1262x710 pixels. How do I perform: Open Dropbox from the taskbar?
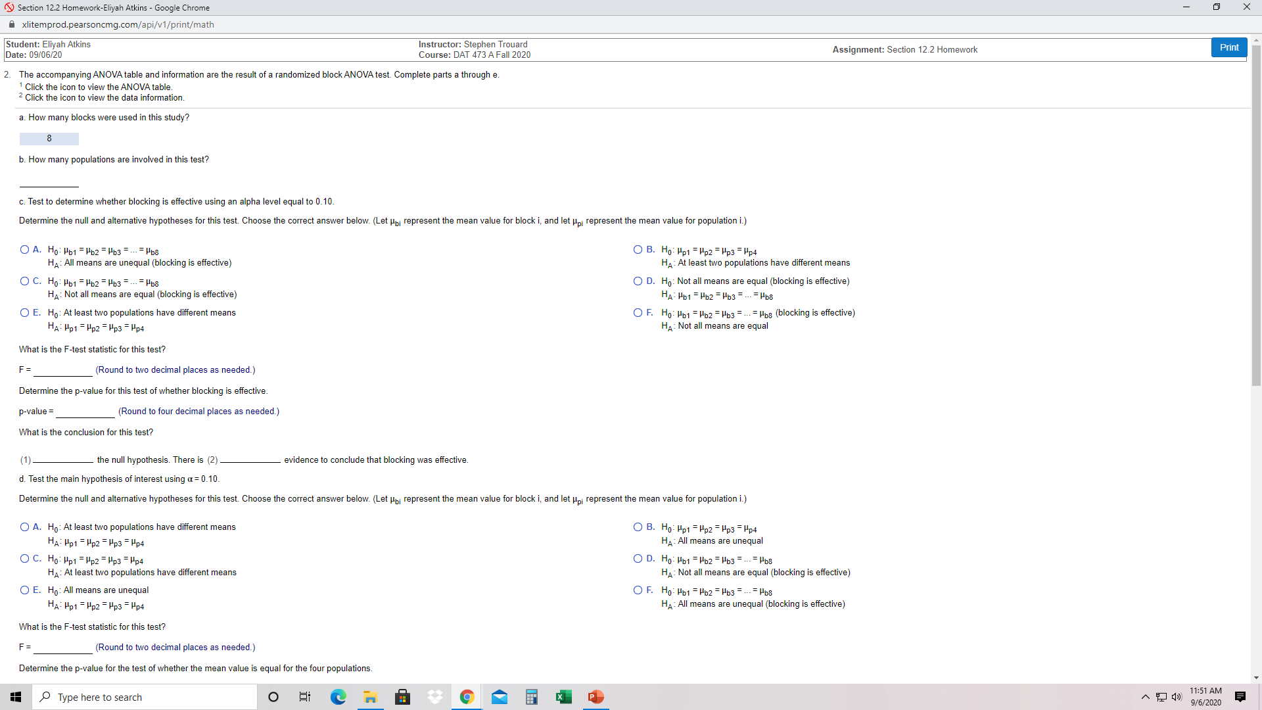[x=434, y=697]
